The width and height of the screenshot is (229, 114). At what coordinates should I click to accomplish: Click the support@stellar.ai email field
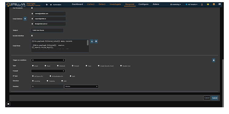(x=50, y=19)
